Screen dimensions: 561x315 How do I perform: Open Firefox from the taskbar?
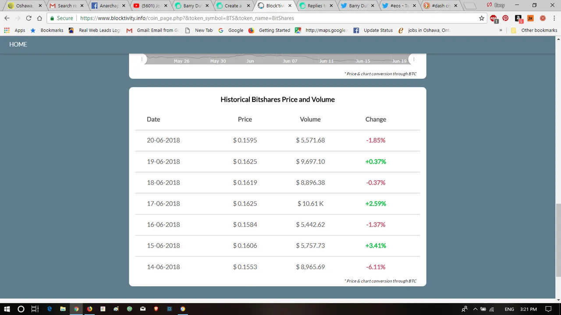pyautogui.click(x=89, y=309)
